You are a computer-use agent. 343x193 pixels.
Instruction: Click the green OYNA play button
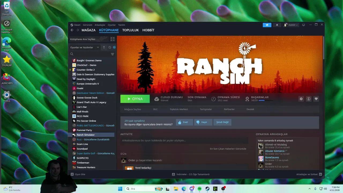click(x=135, y=99)
